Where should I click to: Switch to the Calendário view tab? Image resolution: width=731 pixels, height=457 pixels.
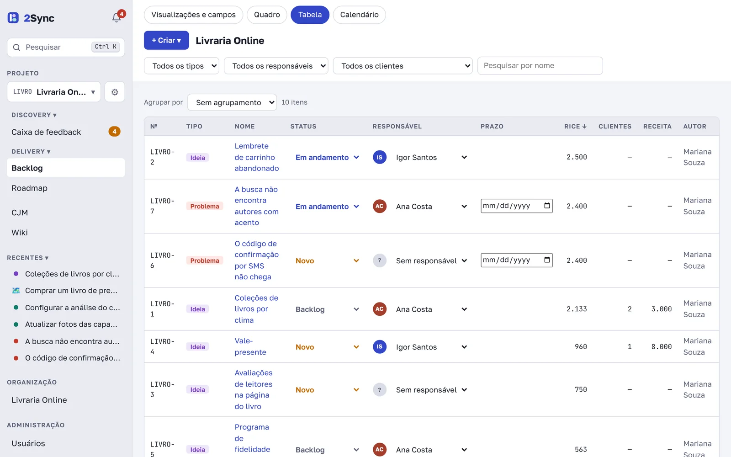coord(359,15)
